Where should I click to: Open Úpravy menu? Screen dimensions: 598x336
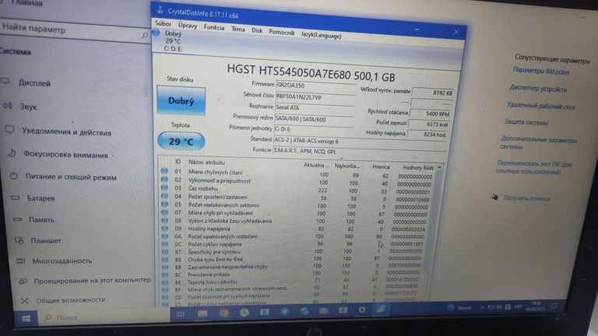tap(188, 26)
